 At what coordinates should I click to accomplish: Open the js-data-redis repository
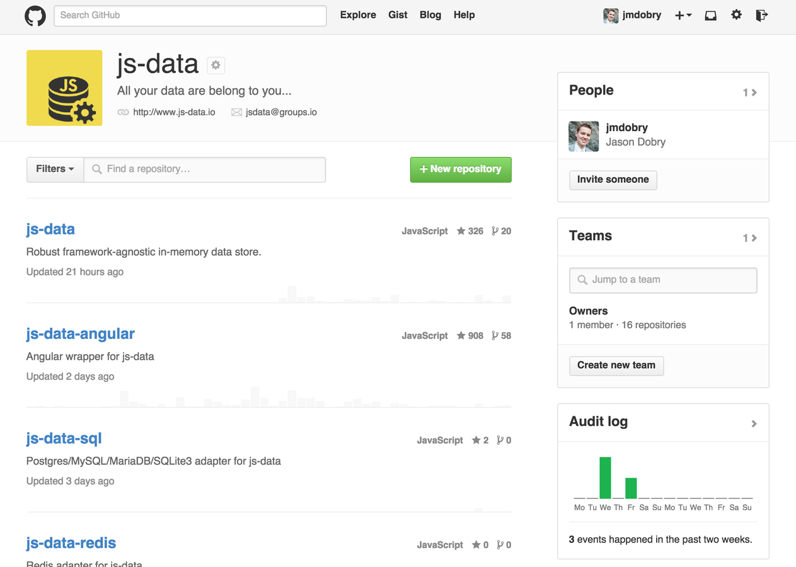pyautogui.click(x=71, y=543)
